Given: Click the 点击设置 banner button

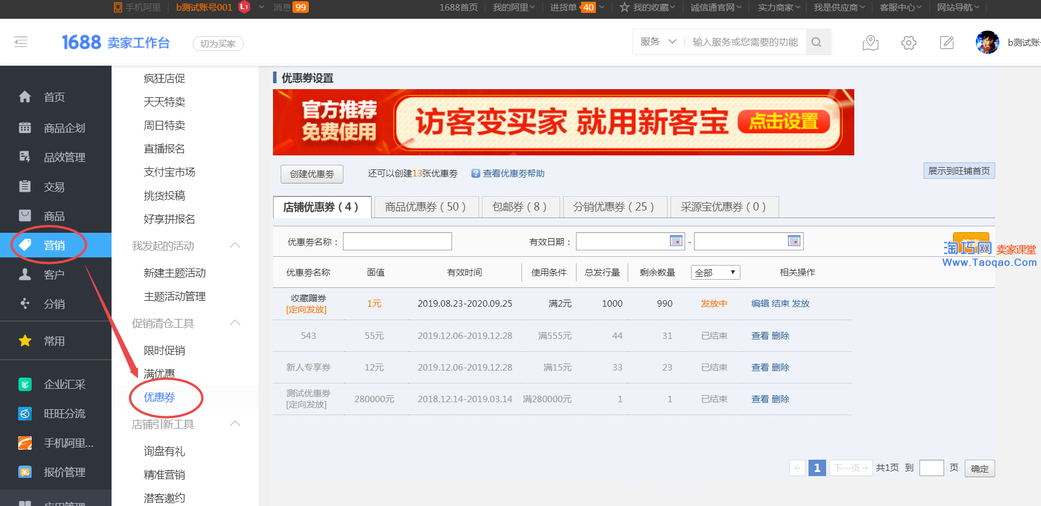Looking at the screenshot, I should click(783, 121).
